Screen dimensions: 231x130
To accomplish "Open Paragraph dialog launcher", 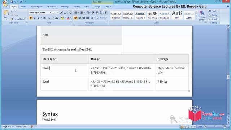I will coord(107,23).
